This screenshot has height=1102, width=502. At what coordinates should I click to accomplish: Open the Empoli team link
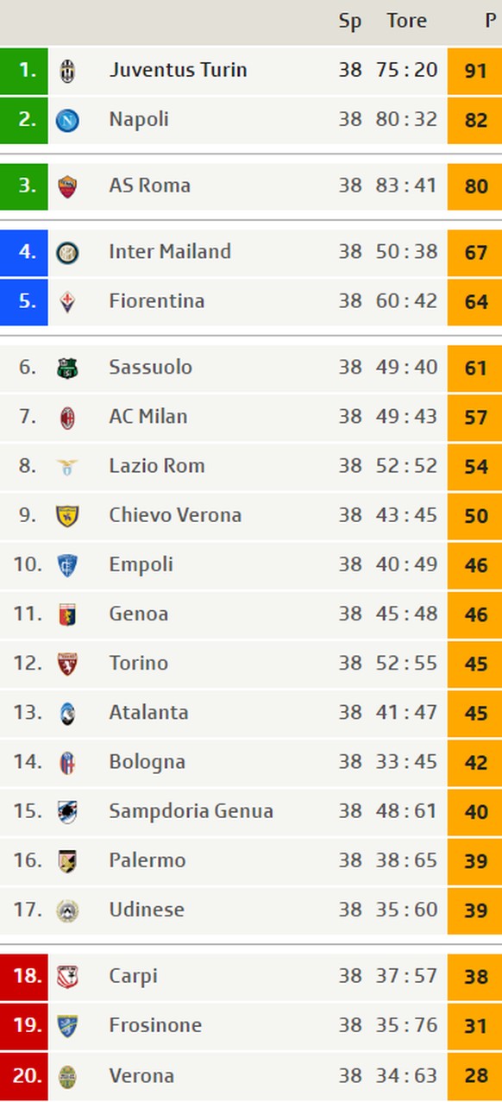pos(141,565)
